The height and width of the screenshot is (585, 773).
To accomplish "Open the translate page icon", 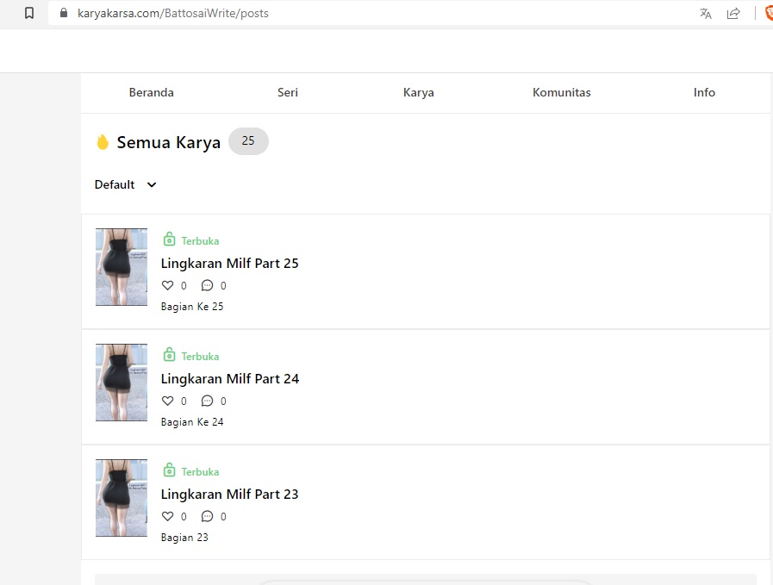I will [706, 13].
